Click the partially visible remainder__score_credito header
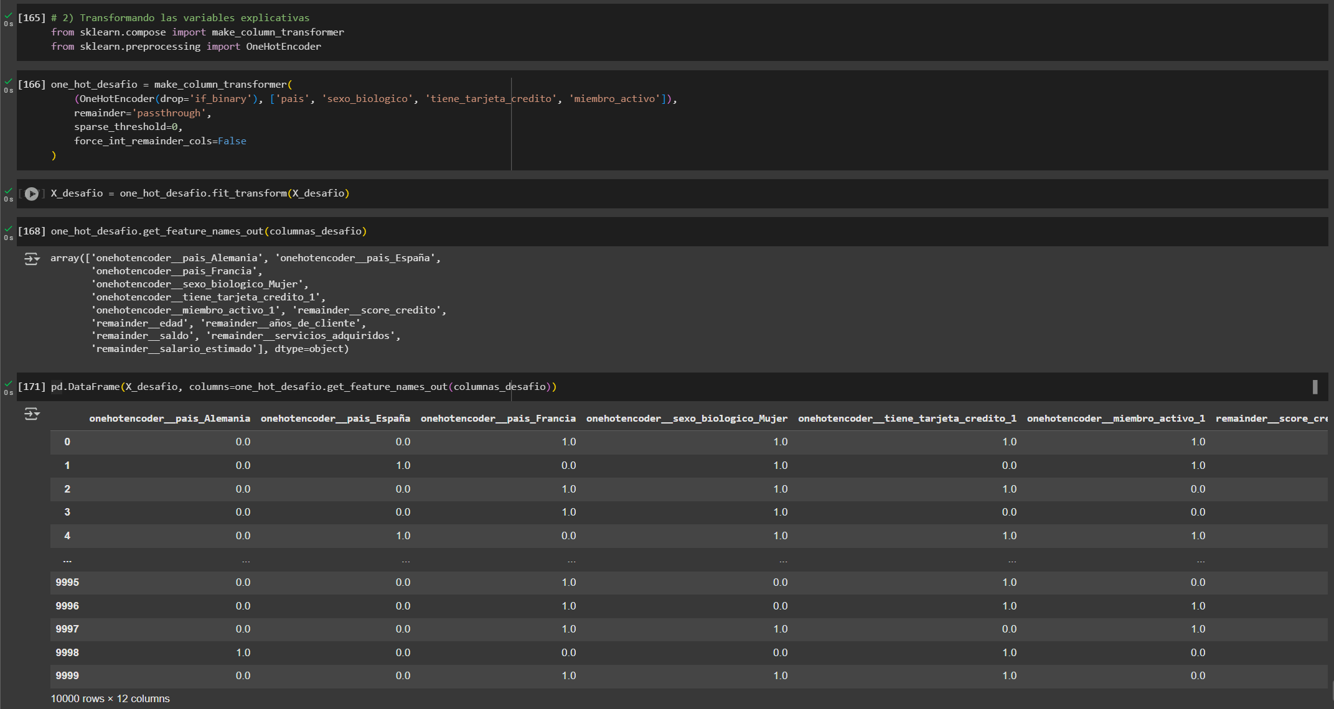The height and width of the screenshot is (709, 1334). 1271,419
